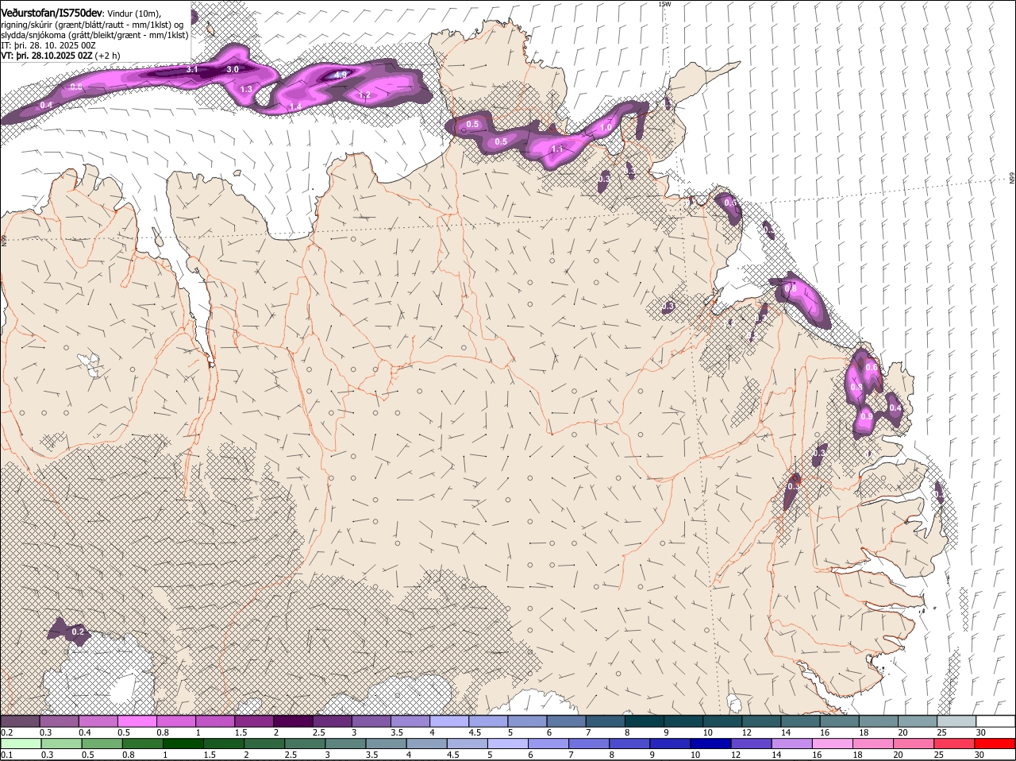Select upper legend swatch between 0.2 and 0.3

click(20, 721)
